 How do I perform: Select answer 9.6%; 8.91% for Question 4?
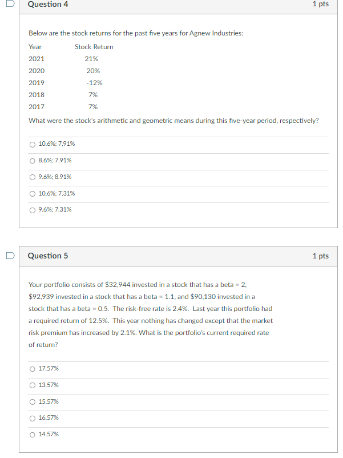pos(33,177)
